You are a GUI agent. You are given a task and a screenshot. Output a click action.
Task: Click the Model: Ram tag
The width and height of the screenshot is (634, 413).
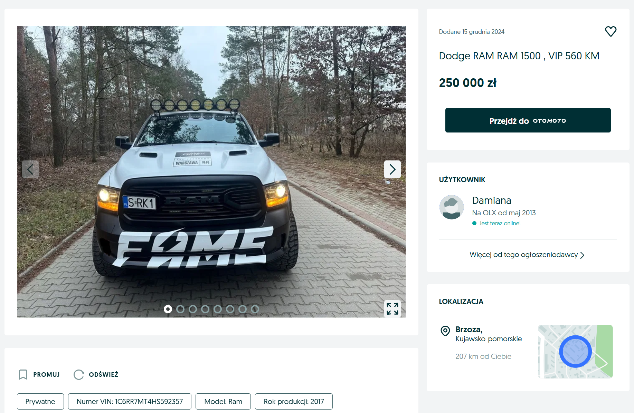click(x=223, y=402)
